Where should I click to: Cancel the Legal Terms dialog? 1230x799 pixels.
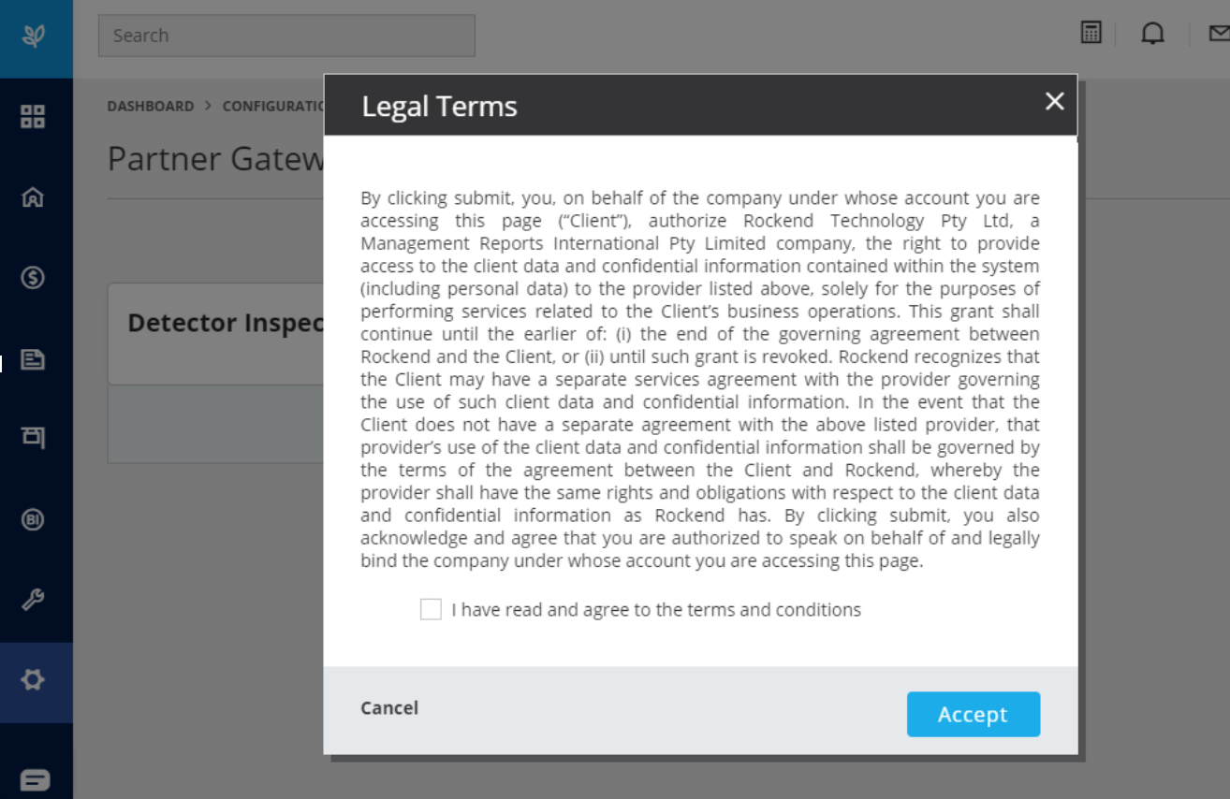[x=389, y=708]
